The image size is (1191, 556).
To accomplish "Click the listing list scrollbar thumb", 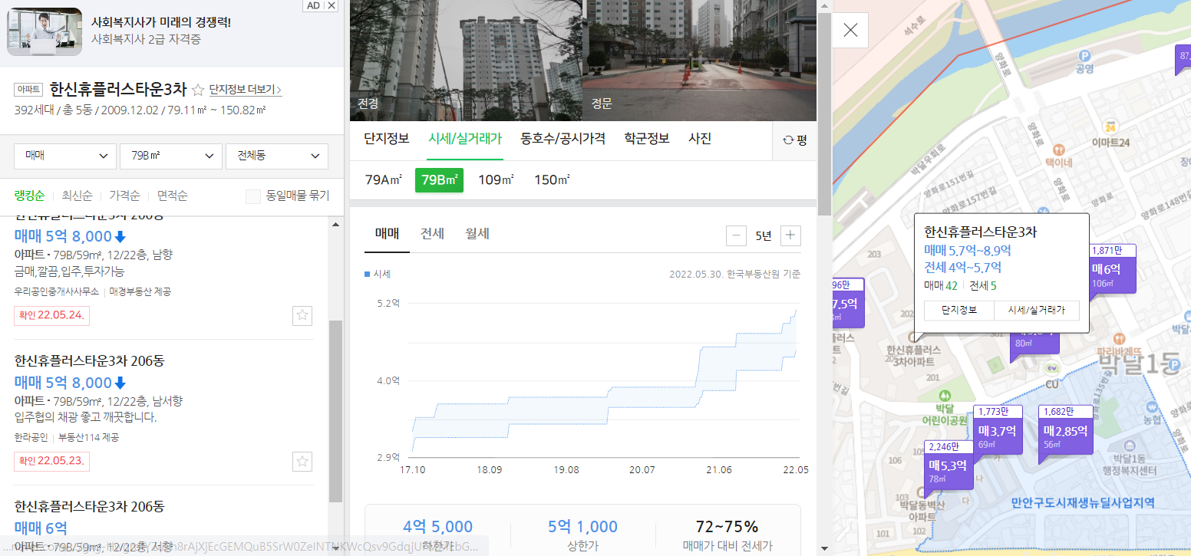I will click(x=335, y=410).
